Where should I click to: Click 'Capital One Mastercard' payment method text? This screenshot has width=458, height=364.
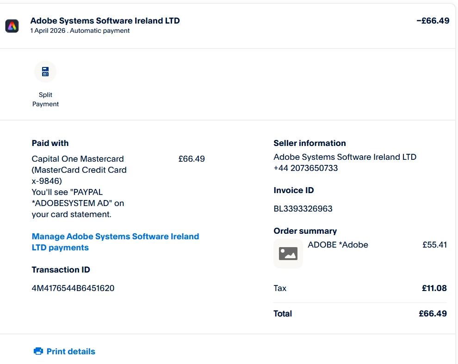(78, 158)
